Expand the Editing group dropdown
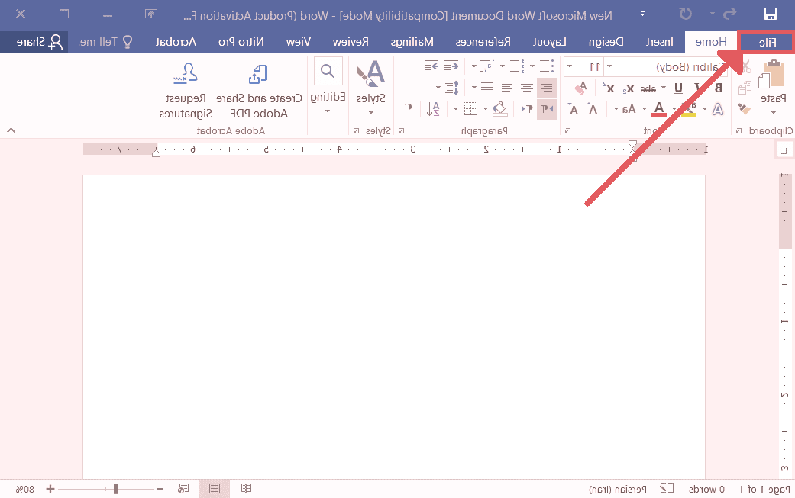The image size is (795, 498). (328, 111)
